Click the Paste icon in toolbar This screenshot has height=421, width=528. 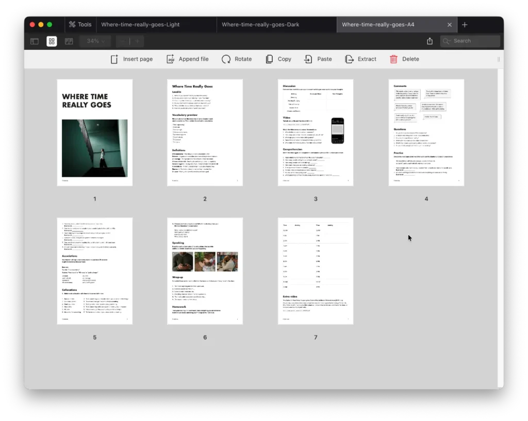(308, 59)
